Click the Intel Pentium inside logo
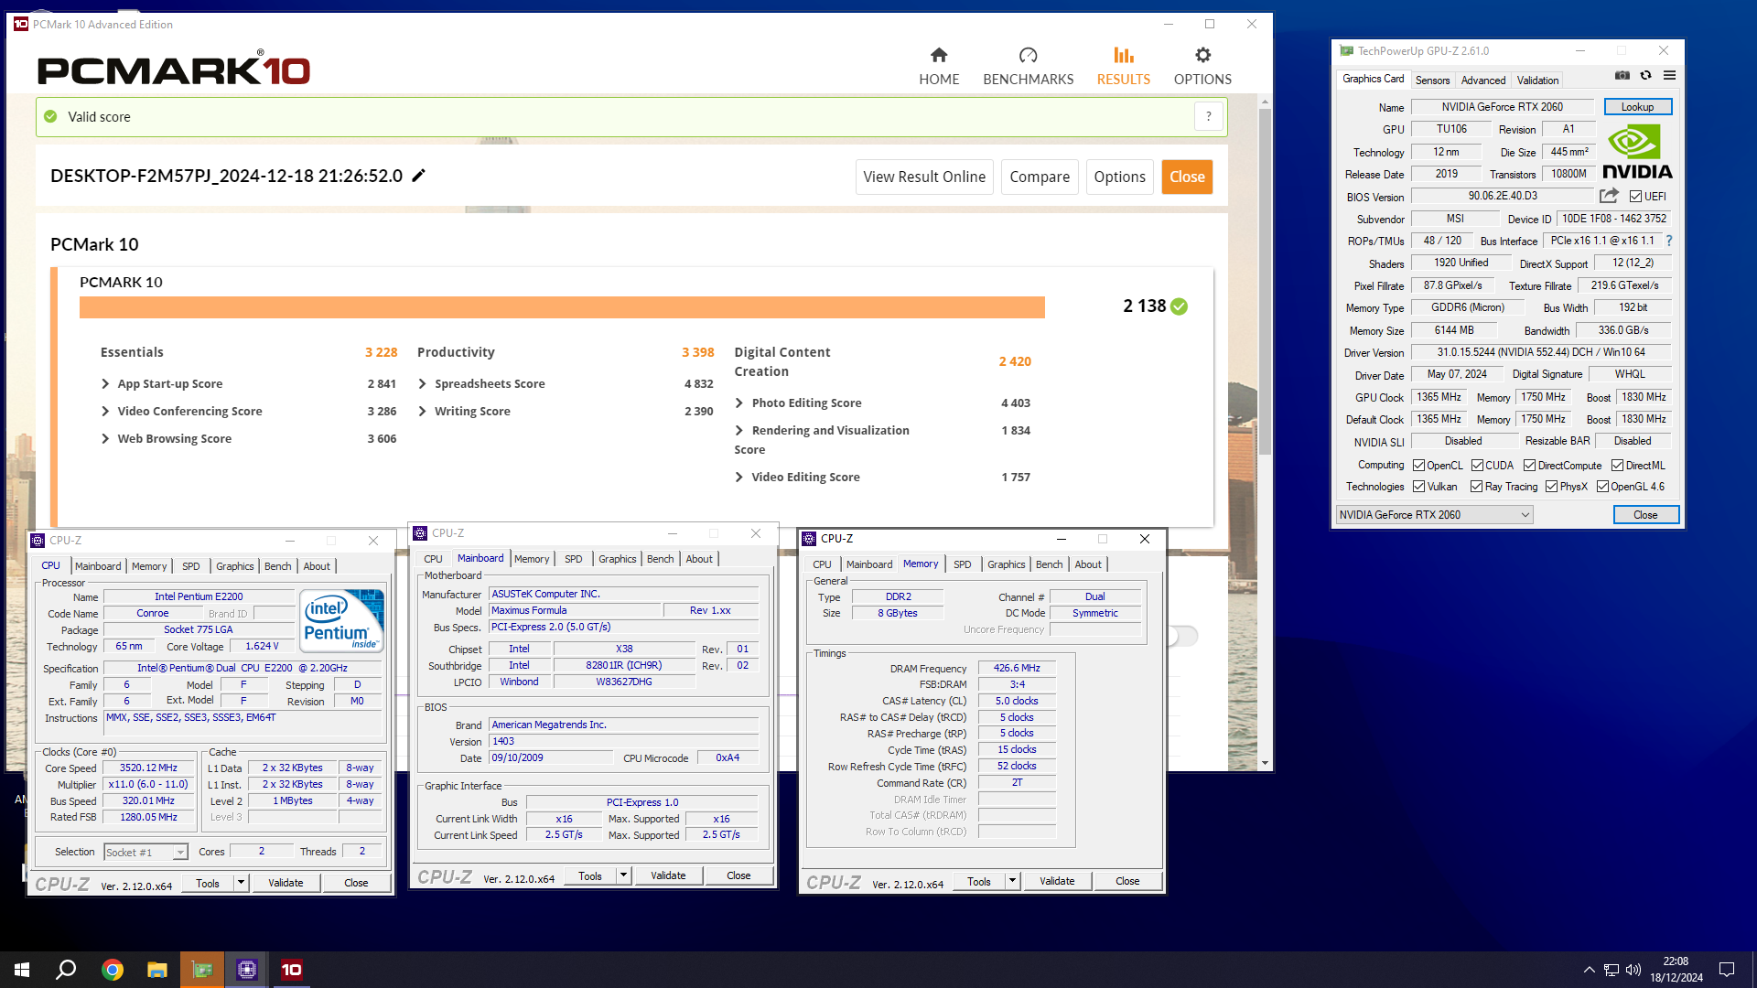This screenshot has height=988, width=1757. [341, 621]
